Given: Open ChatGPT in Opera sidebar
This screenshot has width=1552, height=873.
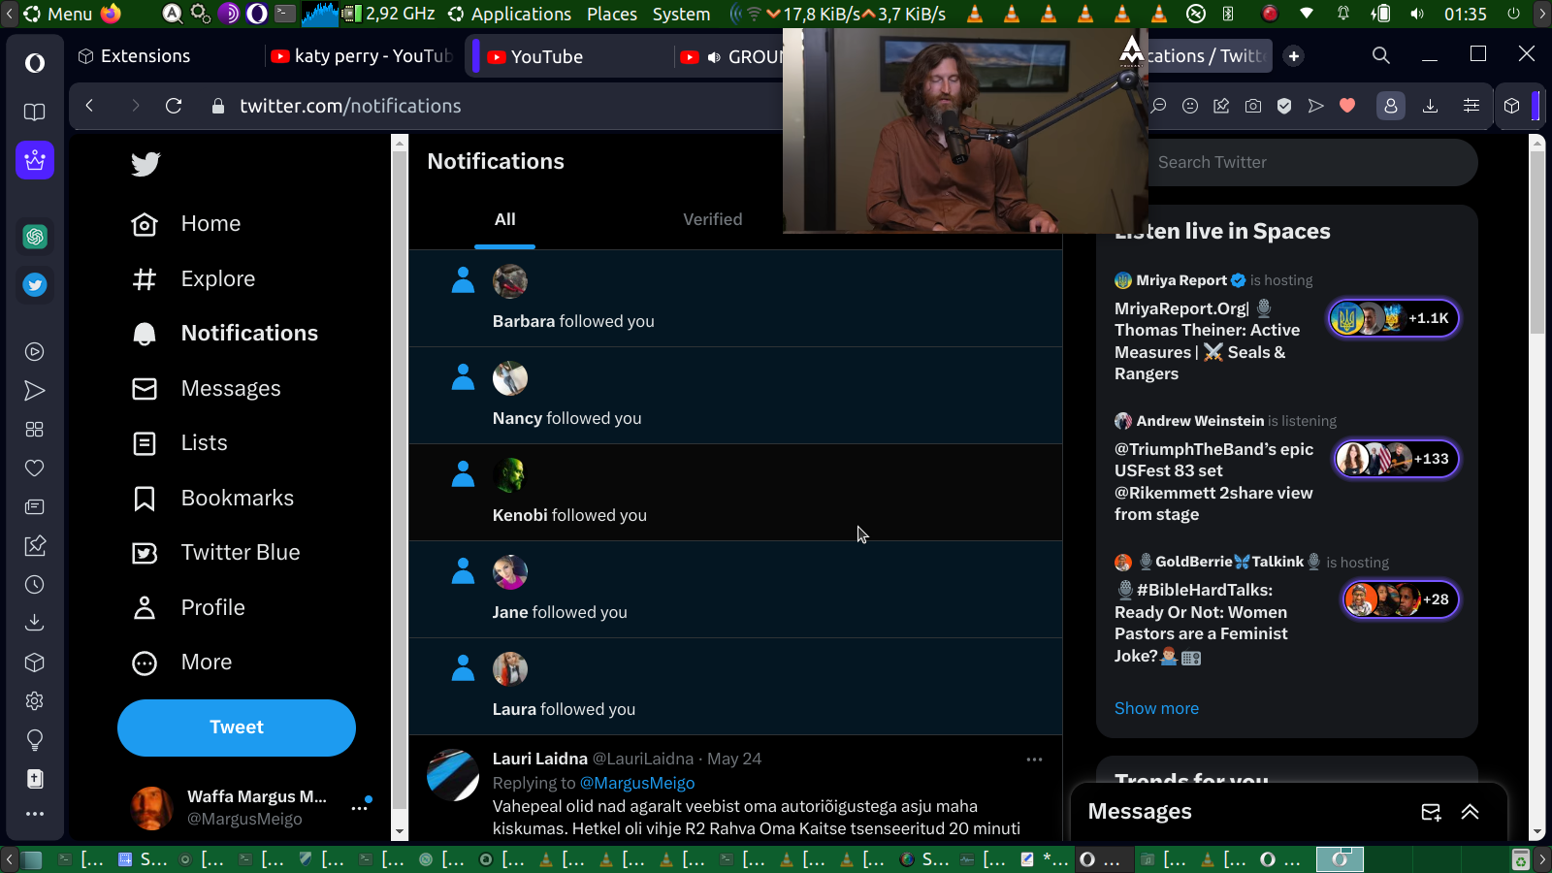Looking at the screenshot, I should pos(35,236).
